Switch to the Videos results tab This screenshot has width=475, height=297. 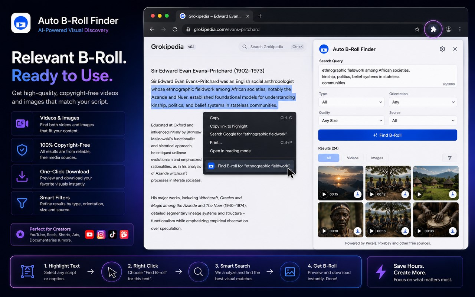353,158
